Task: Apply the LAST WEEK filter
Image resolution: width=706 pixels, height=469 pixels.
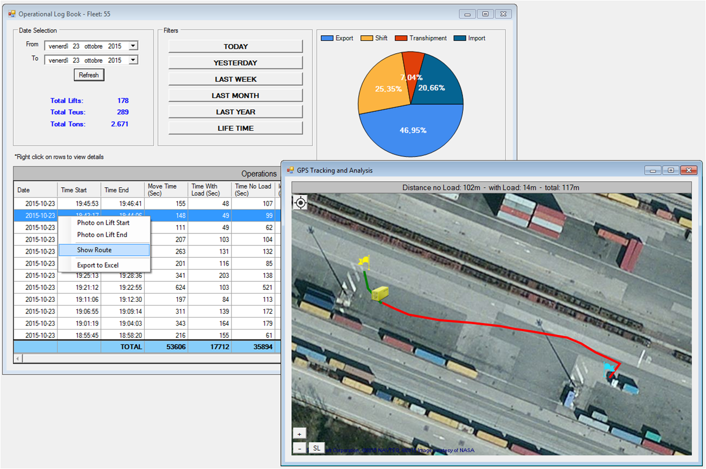Action: coord(235,79)
